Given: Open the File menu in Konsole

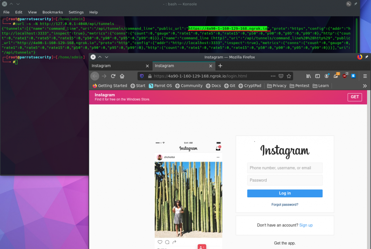Looking at the screenshot, I should pyautogui.click(x=7, y=12).
